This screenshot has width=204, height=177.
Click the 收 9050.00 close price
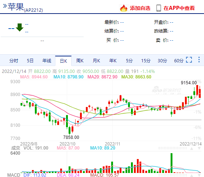coord(88,71)
